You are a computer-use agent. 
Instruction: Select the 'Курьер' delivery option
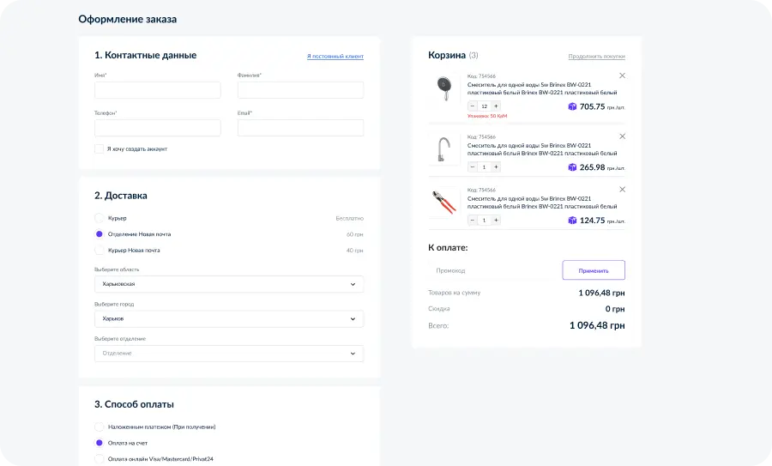pyautogui.click(x=99, y=218)
